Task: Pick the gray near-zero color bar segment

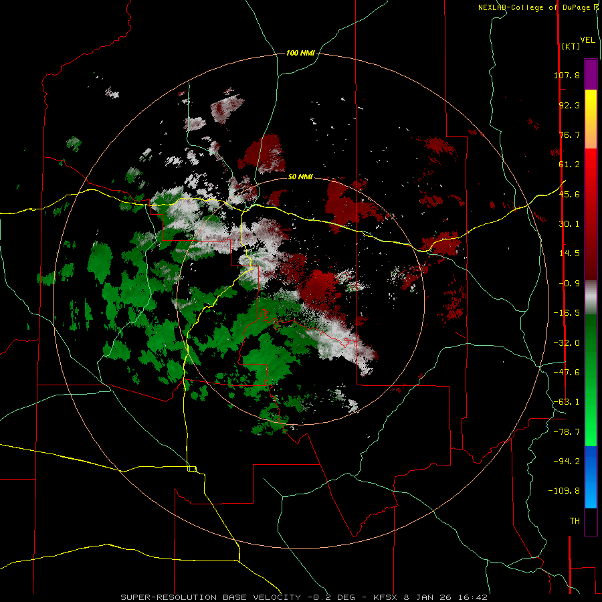Action: click(x=591, y=298)
